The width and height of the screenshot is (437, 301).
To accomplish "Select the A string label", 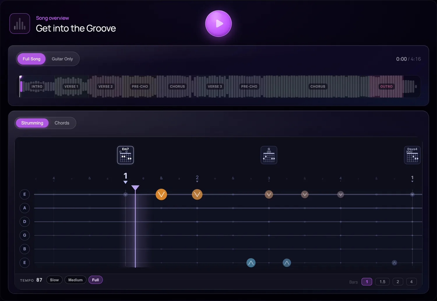I will 24,208.
